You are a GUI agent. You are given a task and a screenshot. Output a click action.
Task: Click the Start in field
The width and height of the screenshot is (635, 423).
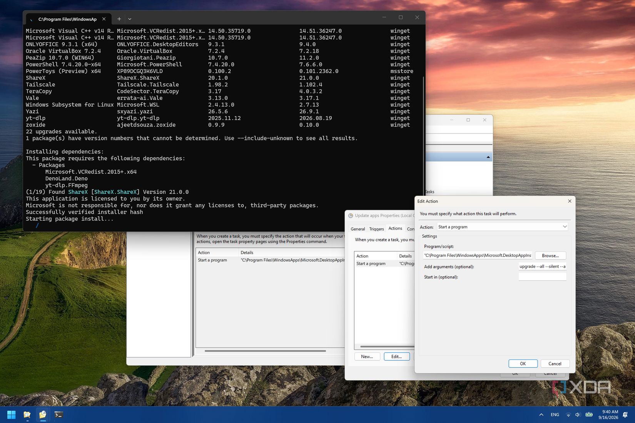tap(543, 276)
